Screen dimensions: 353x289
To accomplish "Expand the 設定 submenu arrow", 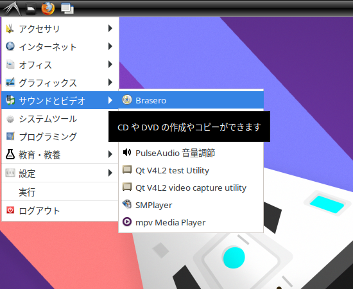I will point(110,173).
